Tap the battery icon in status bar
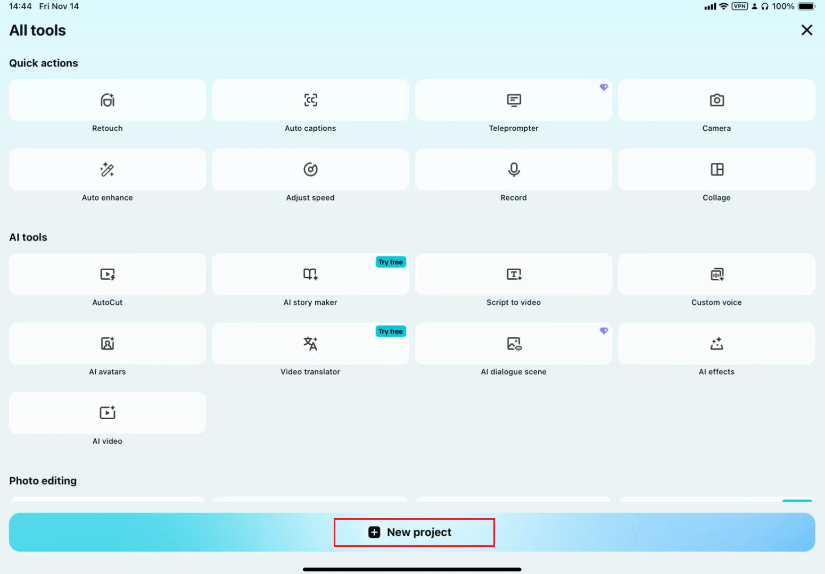Viewport: 825px width, 574px height. point(806,6)
